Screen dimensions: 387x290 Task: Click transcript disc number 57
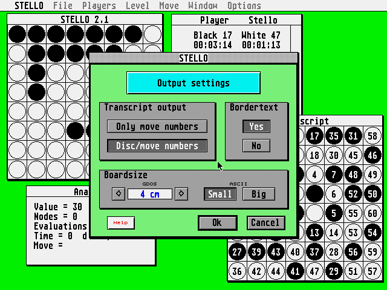[372, 271]
